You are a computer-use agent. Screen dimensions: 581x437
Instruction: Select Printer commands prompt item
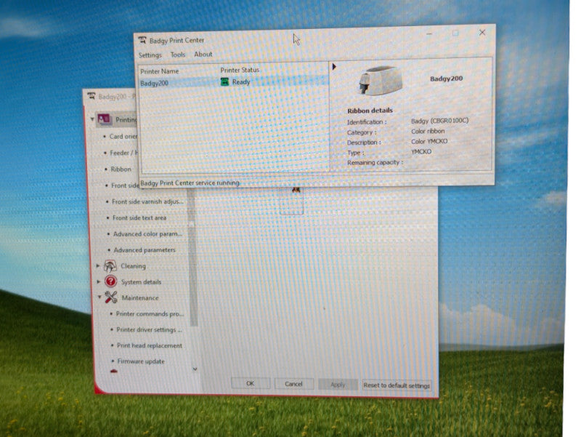point(150,314)
